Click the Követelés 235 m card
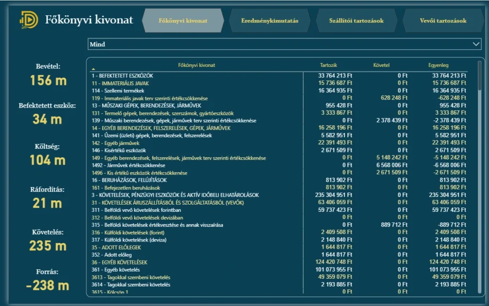This screenshot has width=489, height=306. point(48,240)
